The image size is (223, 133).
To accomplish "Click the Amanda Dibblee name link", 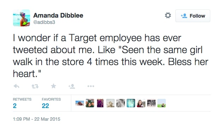I will tap(58, 15).
